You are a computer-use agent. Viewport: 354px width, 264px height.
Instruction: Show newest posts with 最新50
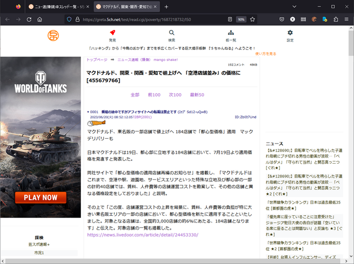(x=197, y=95)
